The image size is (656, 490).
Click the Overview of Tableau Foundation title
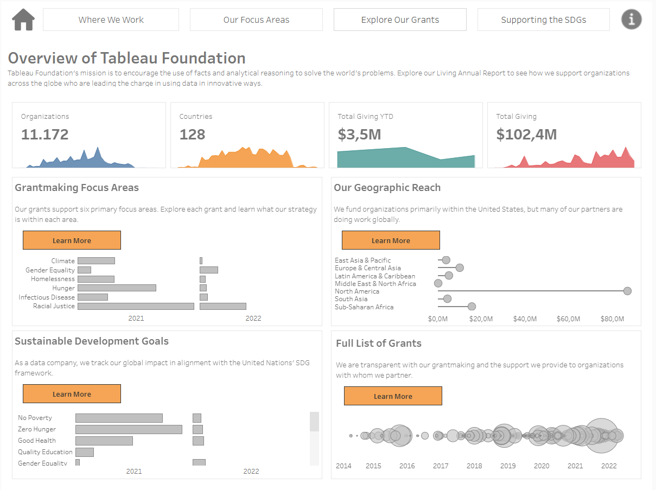click(126, 58)
